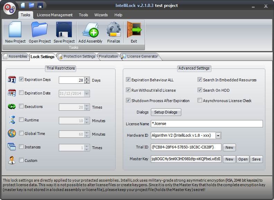This screenshot has height=200, width=274.
Task: Click the Expiration Days value field showing 28
Action: (72, 80)
